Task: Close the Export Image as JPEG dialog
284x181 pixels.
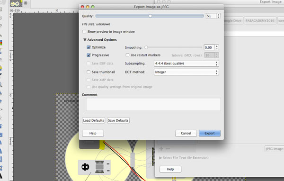Action: [82, 7]
